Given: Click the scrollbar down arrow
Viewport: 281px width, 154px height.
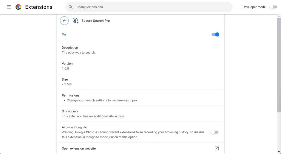Looking at the screenshot, I should point(279,152).
